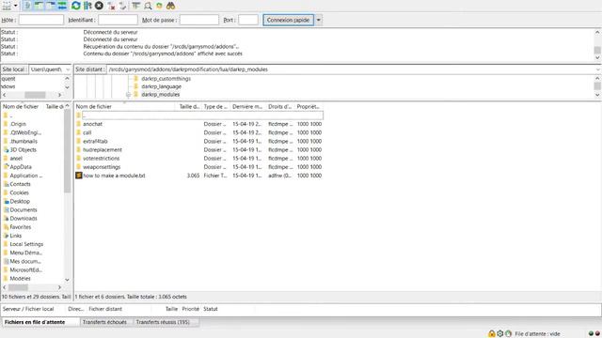Toggle directory comparison with magnifier icon
The height and width of the screenshot is (338, 602).
coord(148,6)
